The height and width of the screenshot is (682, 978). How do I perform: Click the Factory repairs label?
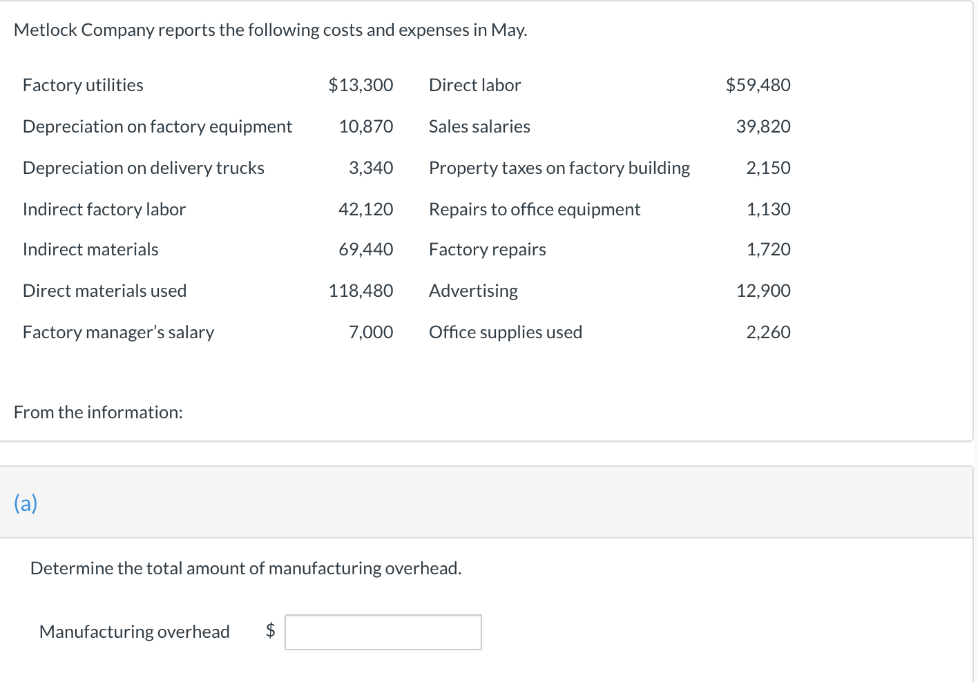click(488, 249)
